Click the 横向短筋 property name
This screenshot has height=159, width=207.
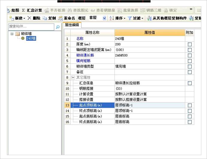click(x=83, y=61)
